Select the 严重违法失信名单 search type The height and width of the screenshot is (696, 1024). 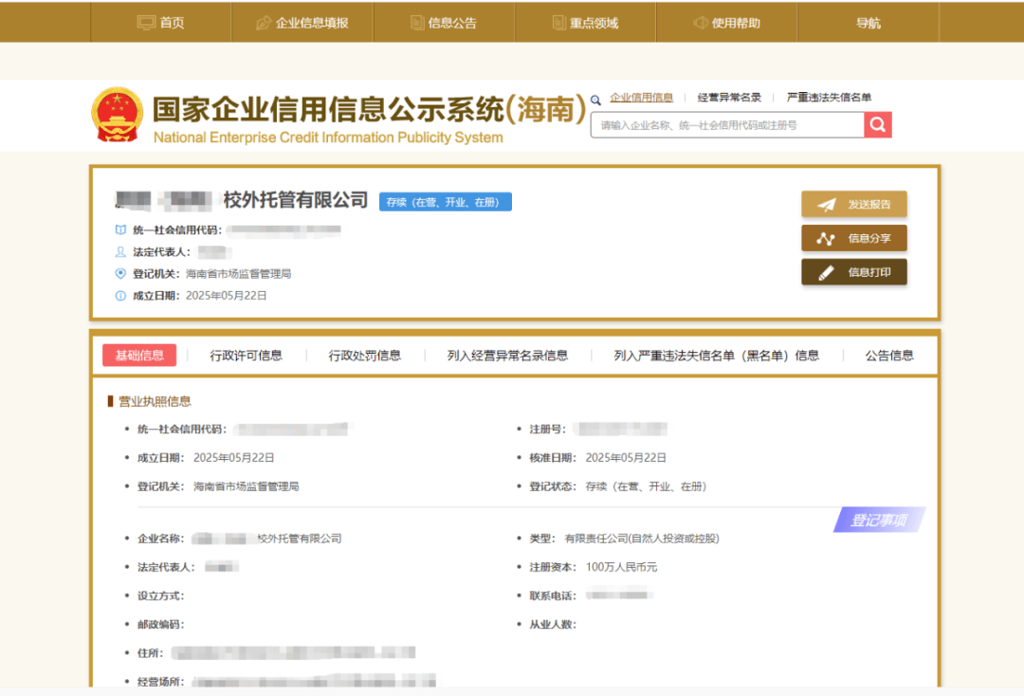pos(829,98)
